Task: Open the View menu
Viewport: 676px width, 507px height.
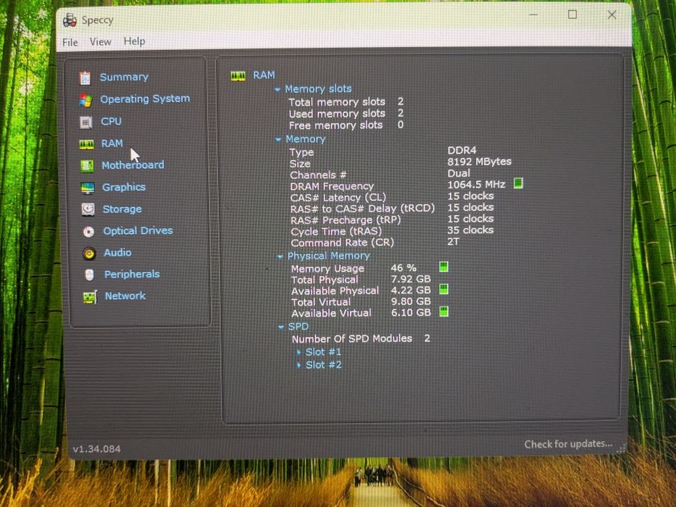Action: tap(101, 42)
